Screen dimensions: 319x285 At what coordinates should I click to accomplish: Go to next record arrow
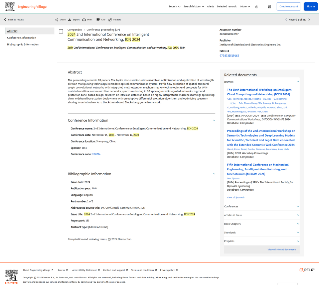pos(309,19)
